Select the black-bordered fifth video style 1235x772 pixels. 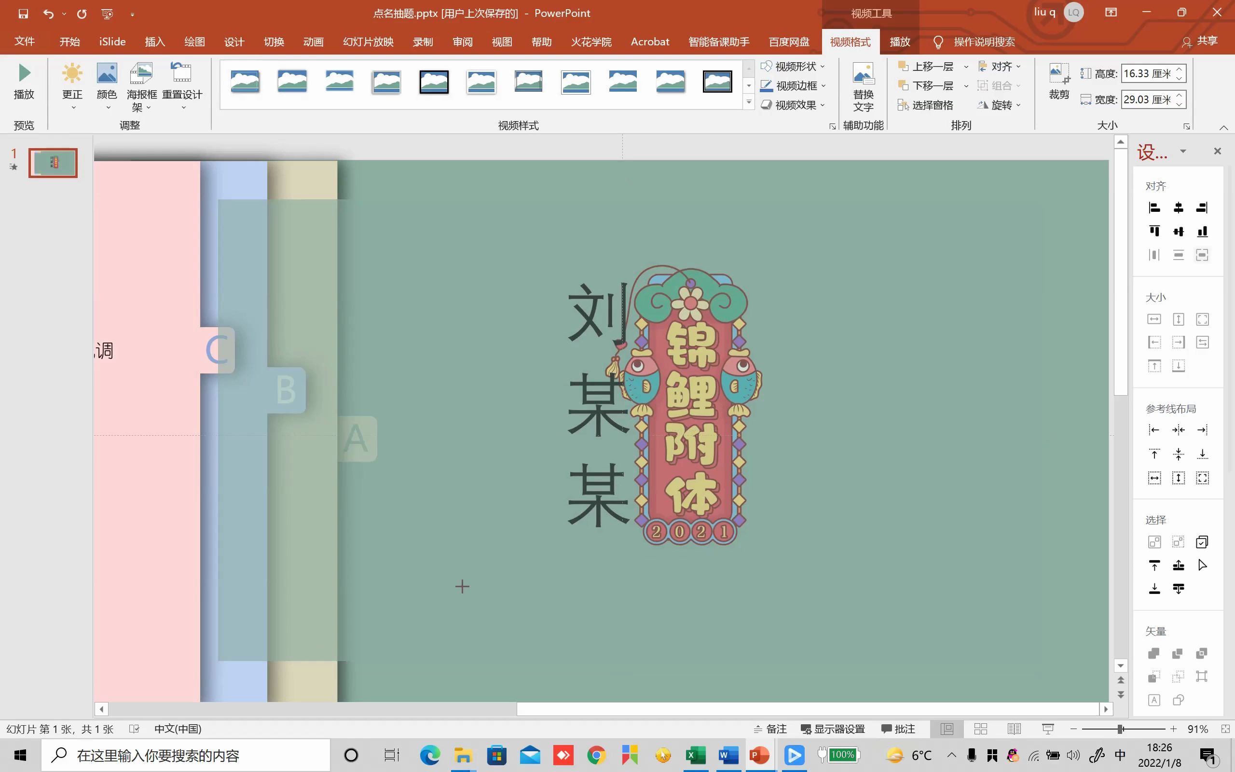coord(434,82)
